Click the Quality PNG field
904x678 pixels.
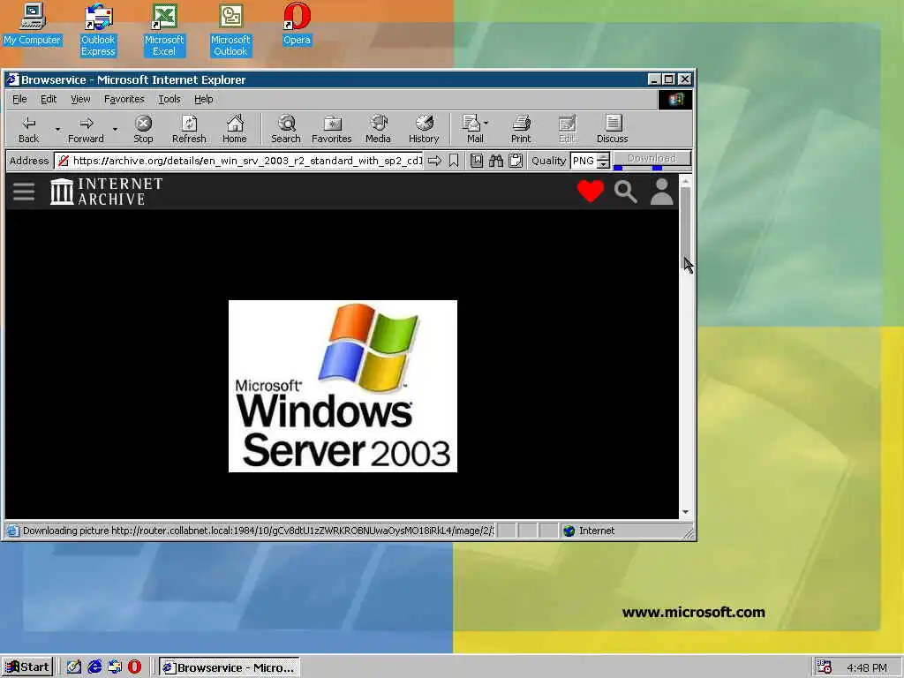[x=584, y=161]
